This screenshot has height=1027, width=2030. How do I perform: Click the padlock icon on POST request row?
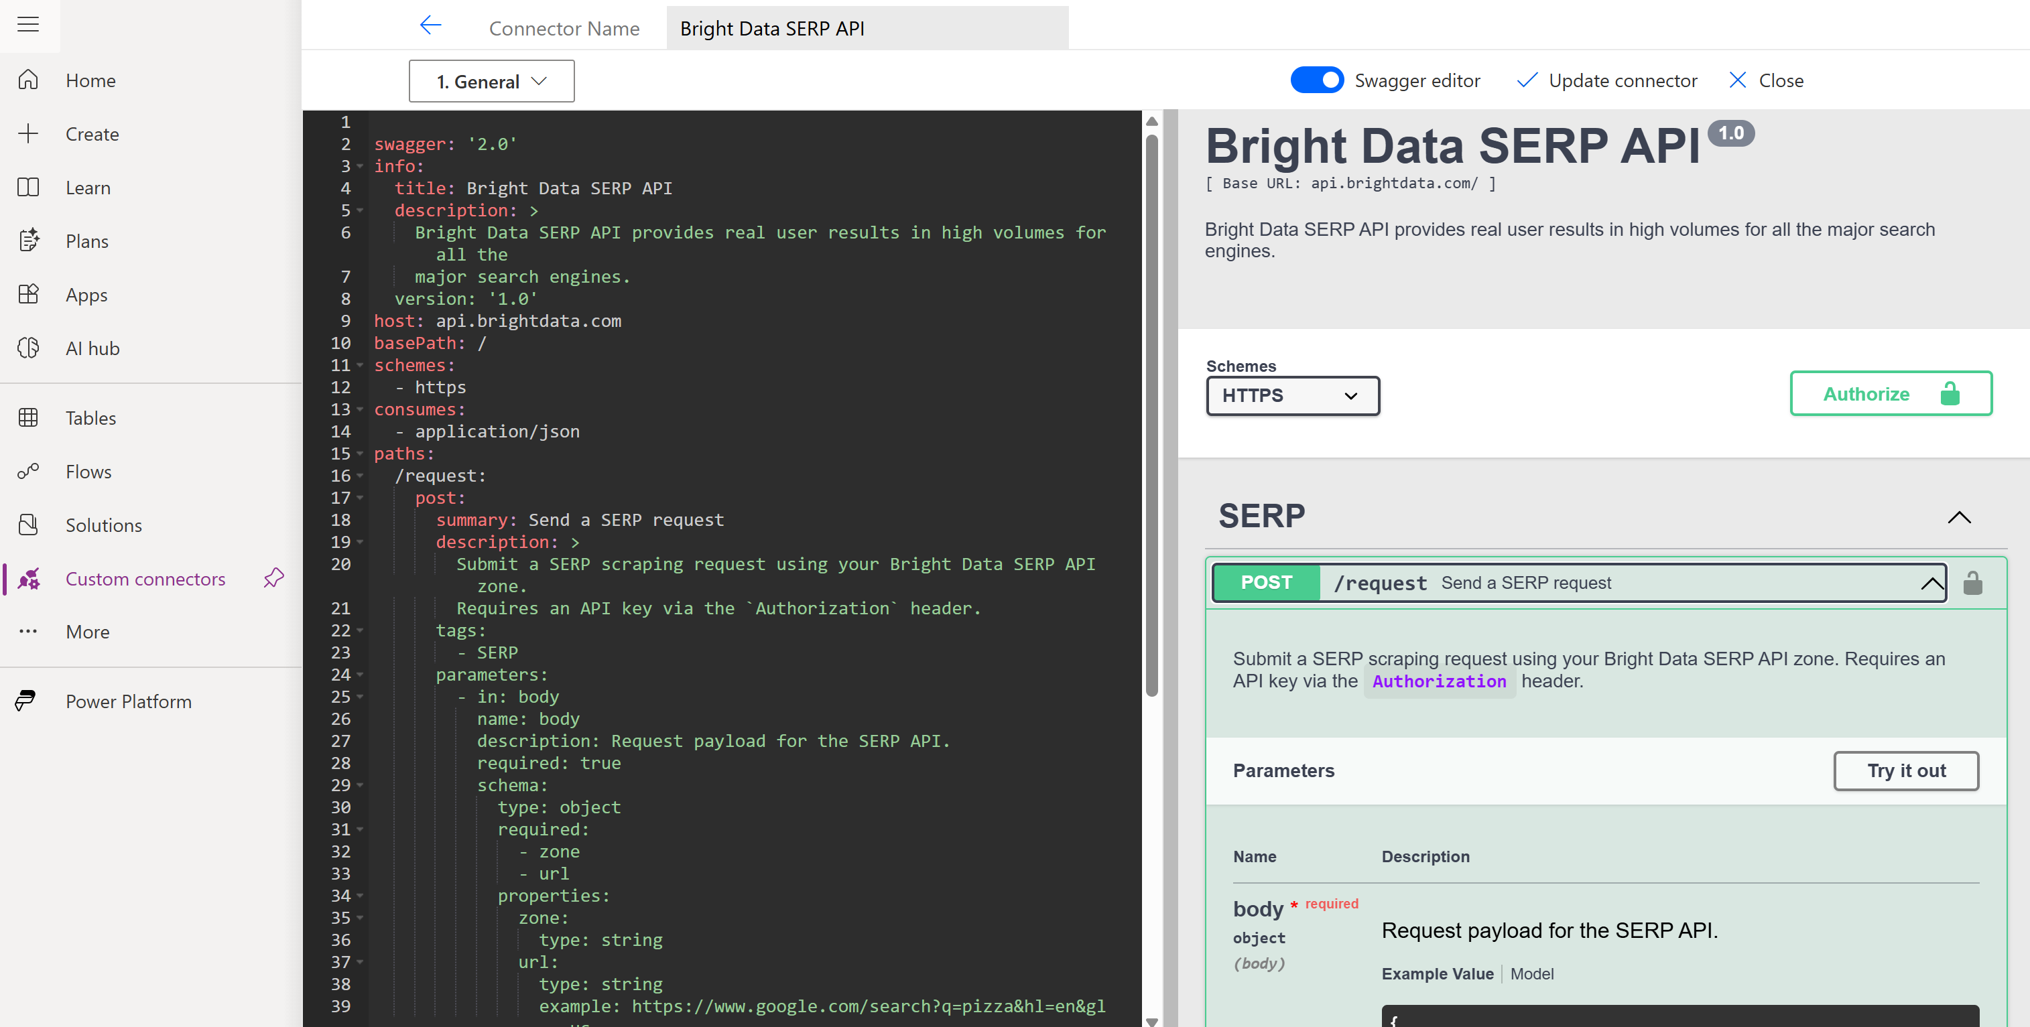pyautogui.click(x=1972, y=584)
